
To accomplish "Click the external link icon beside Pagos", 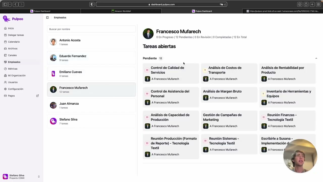I will tap(38, 96).
